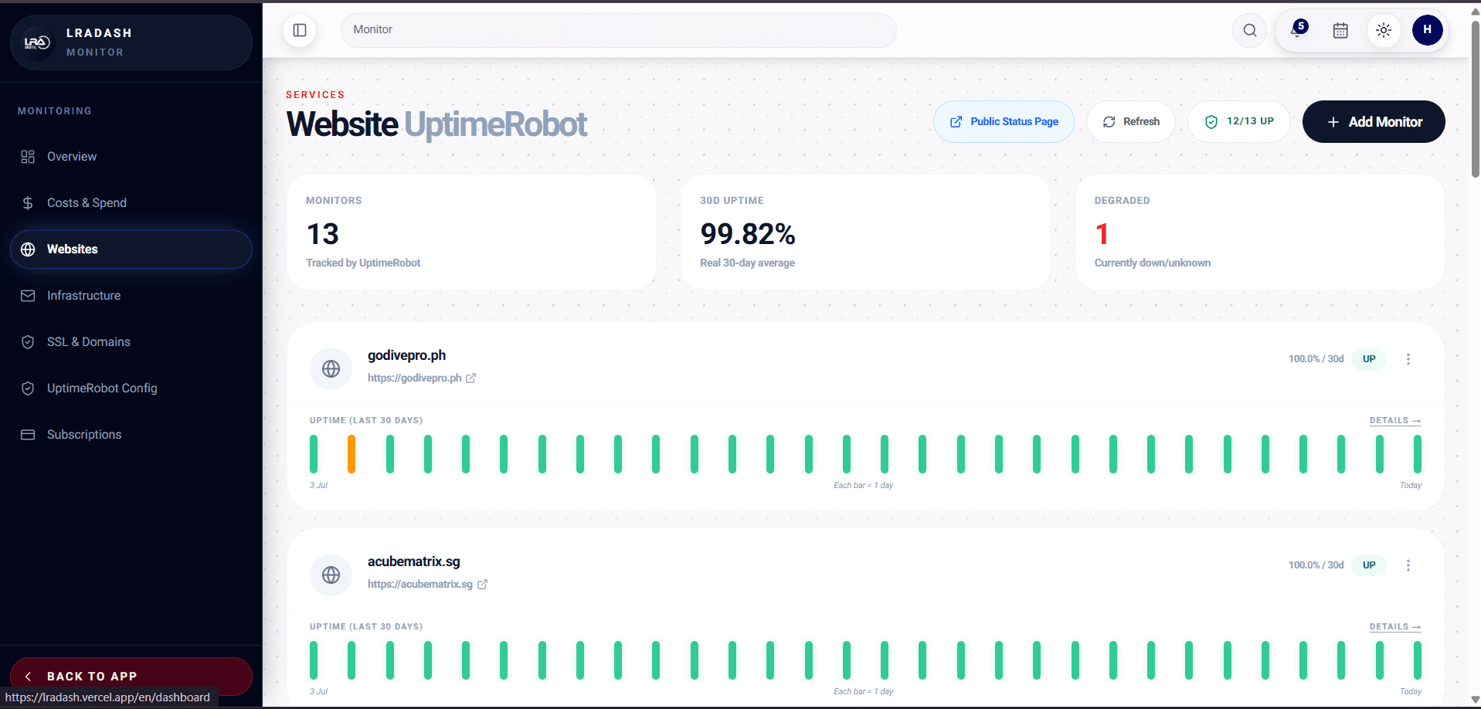Click the globe icon beside acubematrix.sg
This screenshot has height=709, width=1481.
331,575
